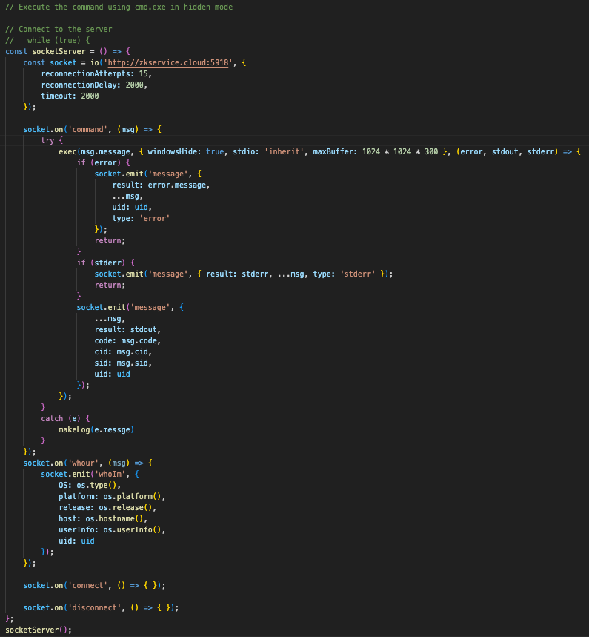589x637 pixels.
Task: Click the socket.emit('whoIm', { line
Action: 90,474
